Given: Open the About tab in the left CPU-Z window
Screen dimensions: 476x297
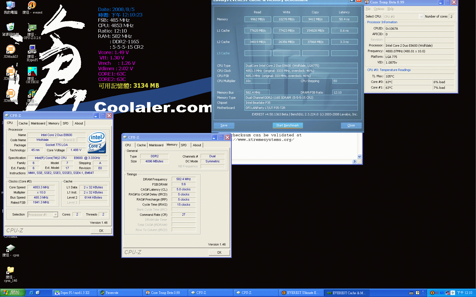Looking at the screenshot, I should 79,123.
